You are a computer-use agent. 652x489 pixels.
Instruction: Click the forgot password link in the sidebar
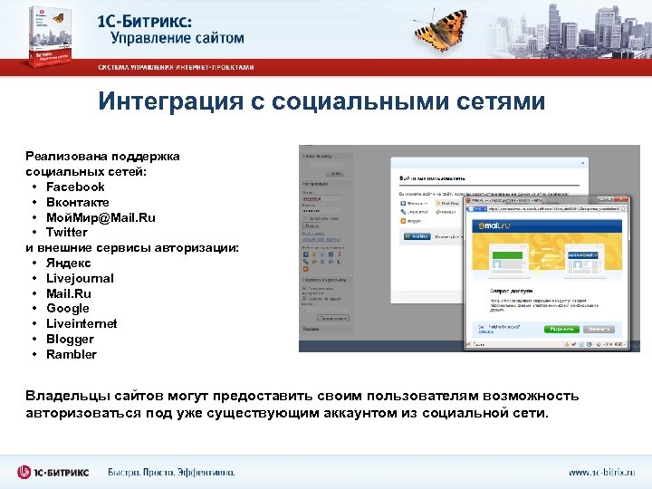[321, 239]
